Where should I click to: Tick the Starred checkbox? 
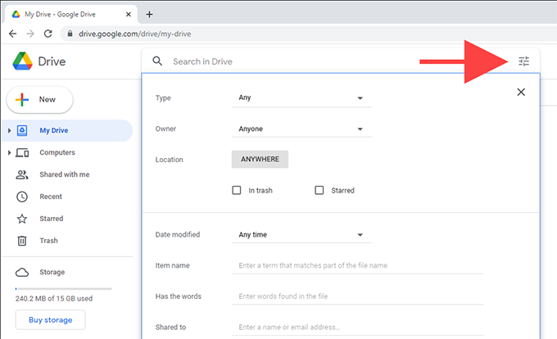(319, 190)
